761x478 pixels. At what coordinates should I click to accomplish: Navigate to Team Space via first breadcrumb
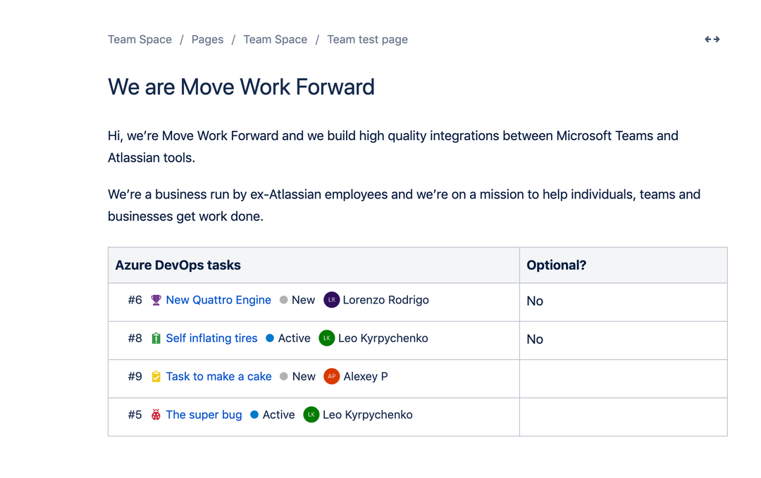coord(140,39)
